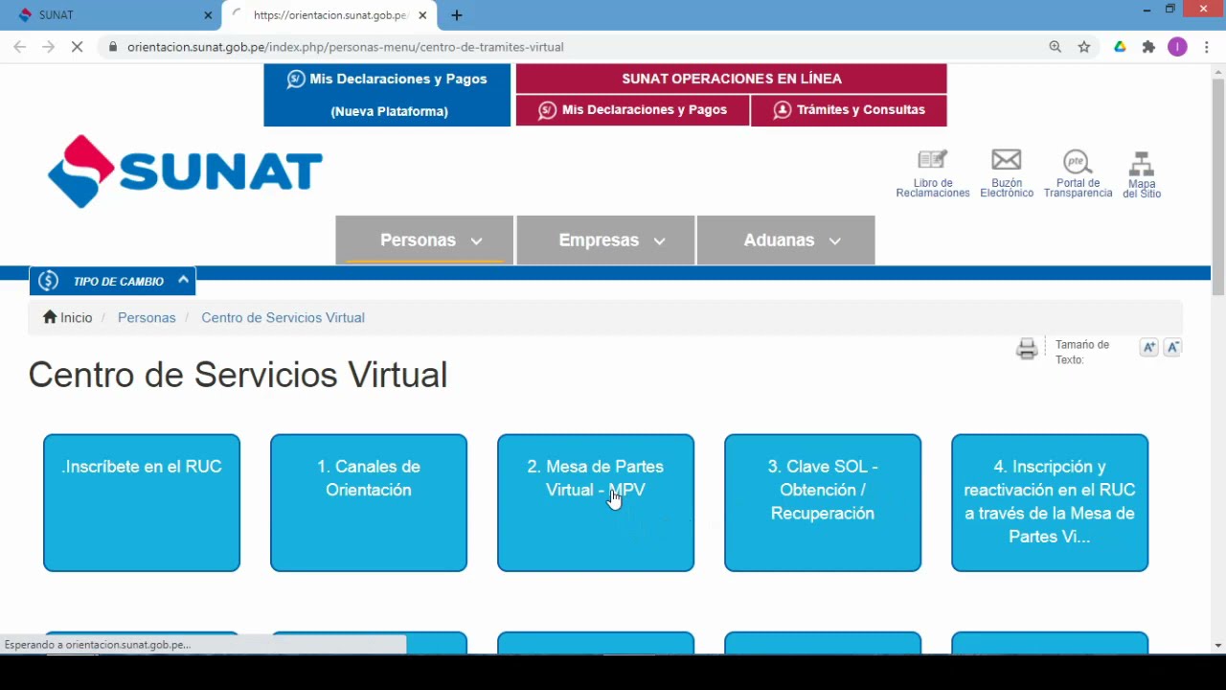Open the Chrome three-dot menu

1207,46
